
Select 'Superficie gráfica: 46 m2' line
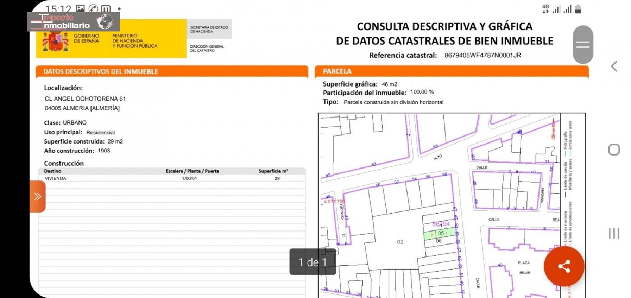(360, 84)
